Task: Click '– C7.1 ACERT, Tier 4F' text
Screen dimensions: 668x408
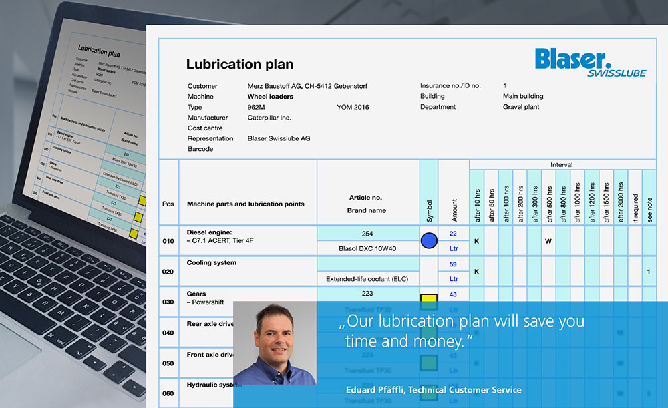Action: point(220,240)
